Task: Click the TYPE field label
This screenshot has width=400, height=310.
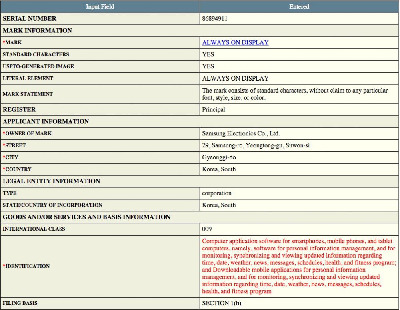Action: [10, 193]
